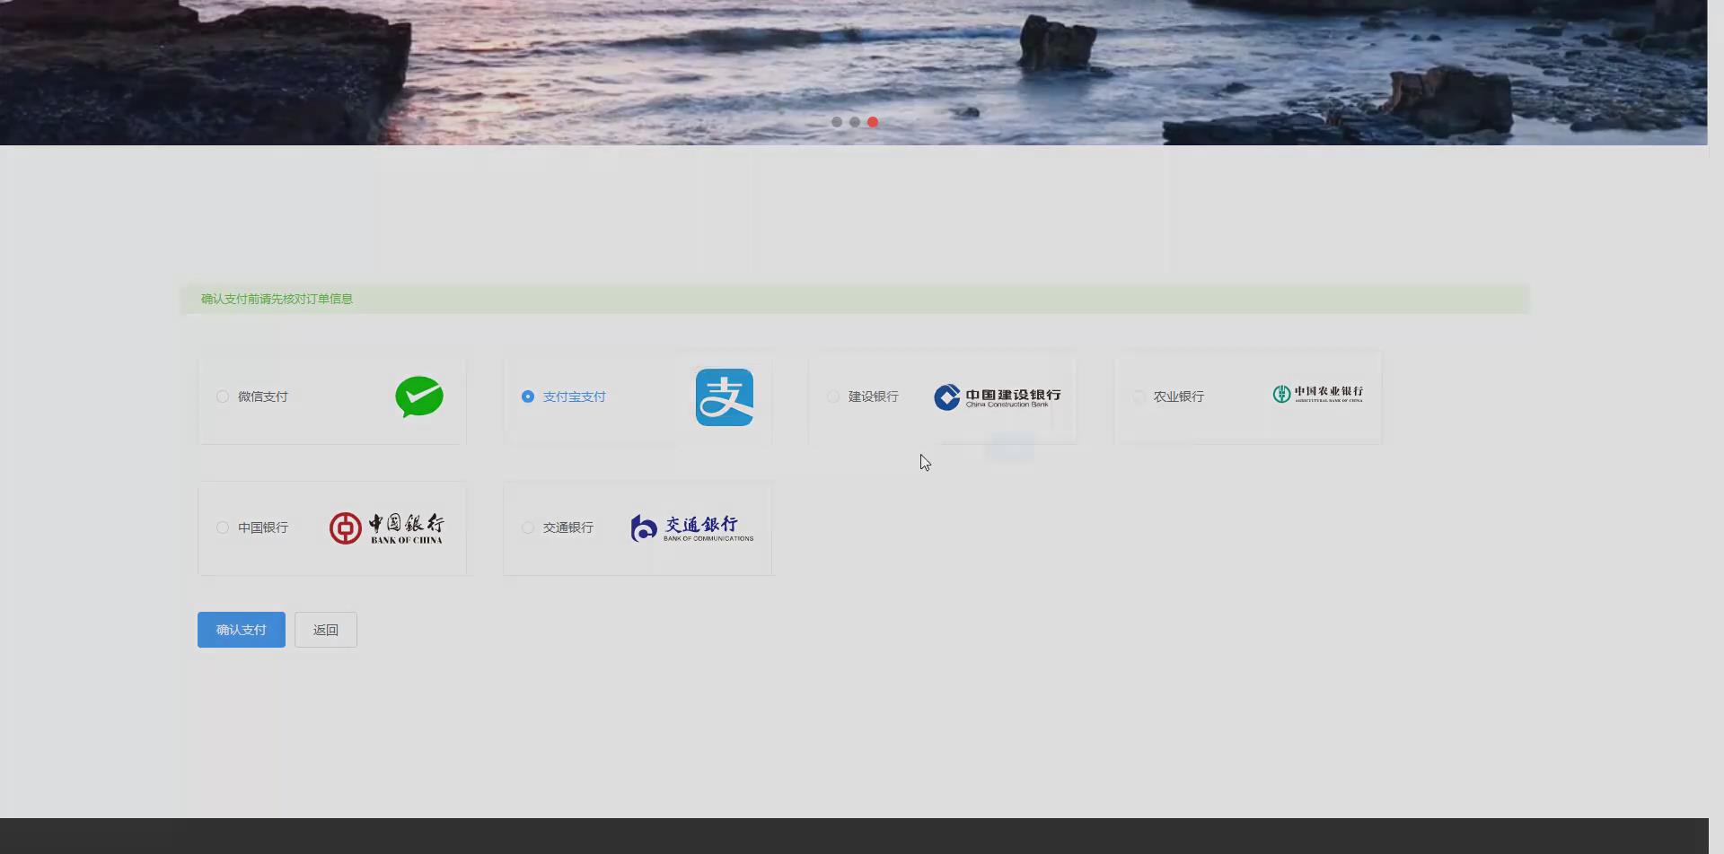Select the 微信支付 radio button
Screen dimensions: 1724x854
pyautogui.click(x=223, y=396)
